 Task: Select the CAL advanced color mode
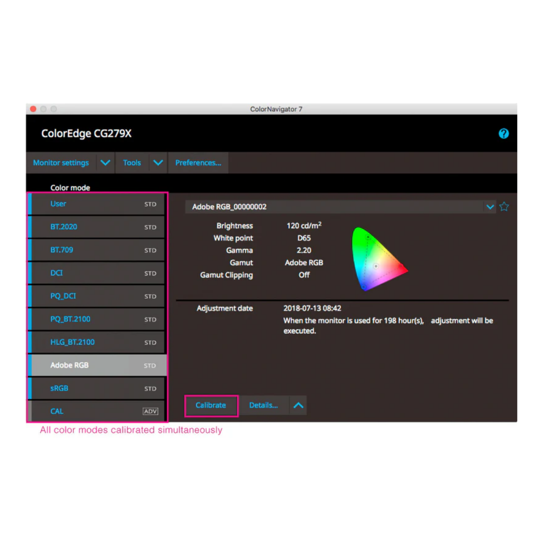point(96,411)
